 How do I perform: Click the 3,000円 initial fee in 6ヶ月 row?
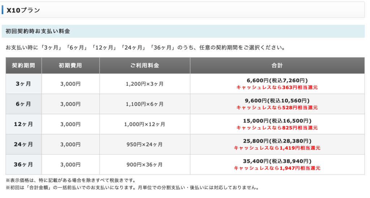tap(70, 104)
